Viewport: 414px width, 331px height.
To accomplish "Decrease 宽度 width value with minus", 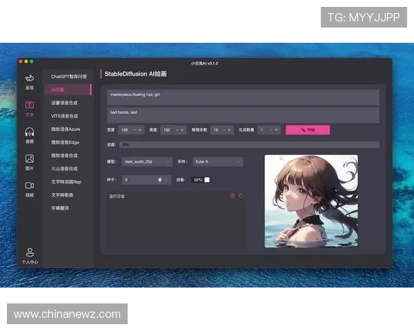I will 135,130.
